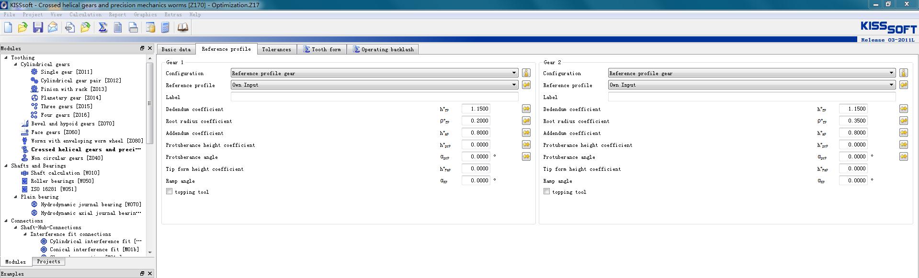Open Gear 2 Configuration dropdown
Screen dimensions: 919x278
tap(752, 73)
